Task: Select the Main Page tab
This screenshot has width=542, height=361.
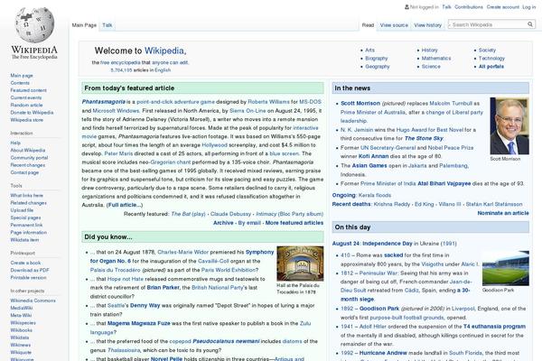Action: [x=84, y=25]
